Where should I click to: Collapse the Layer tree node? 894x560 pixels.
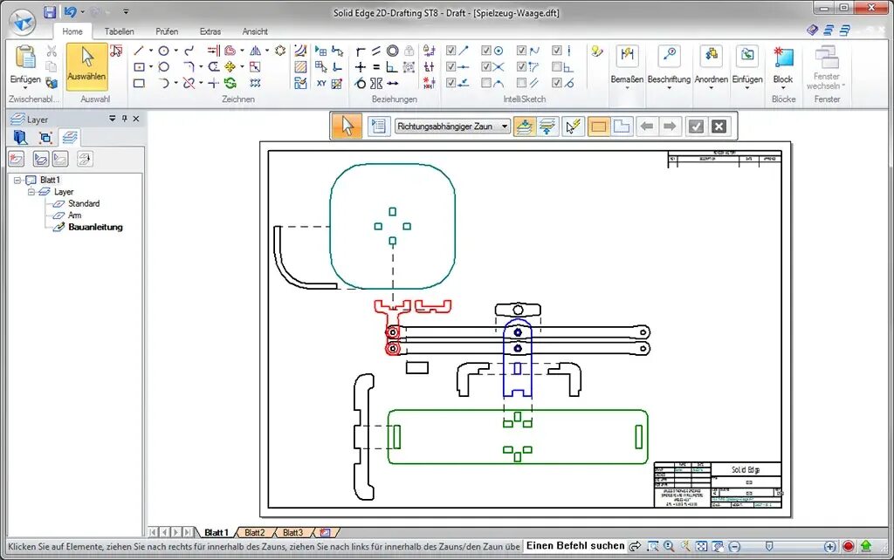[x=31, y=192]
